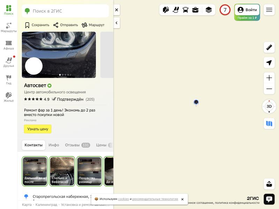Open the Дальний до и после story

[35, 171]
